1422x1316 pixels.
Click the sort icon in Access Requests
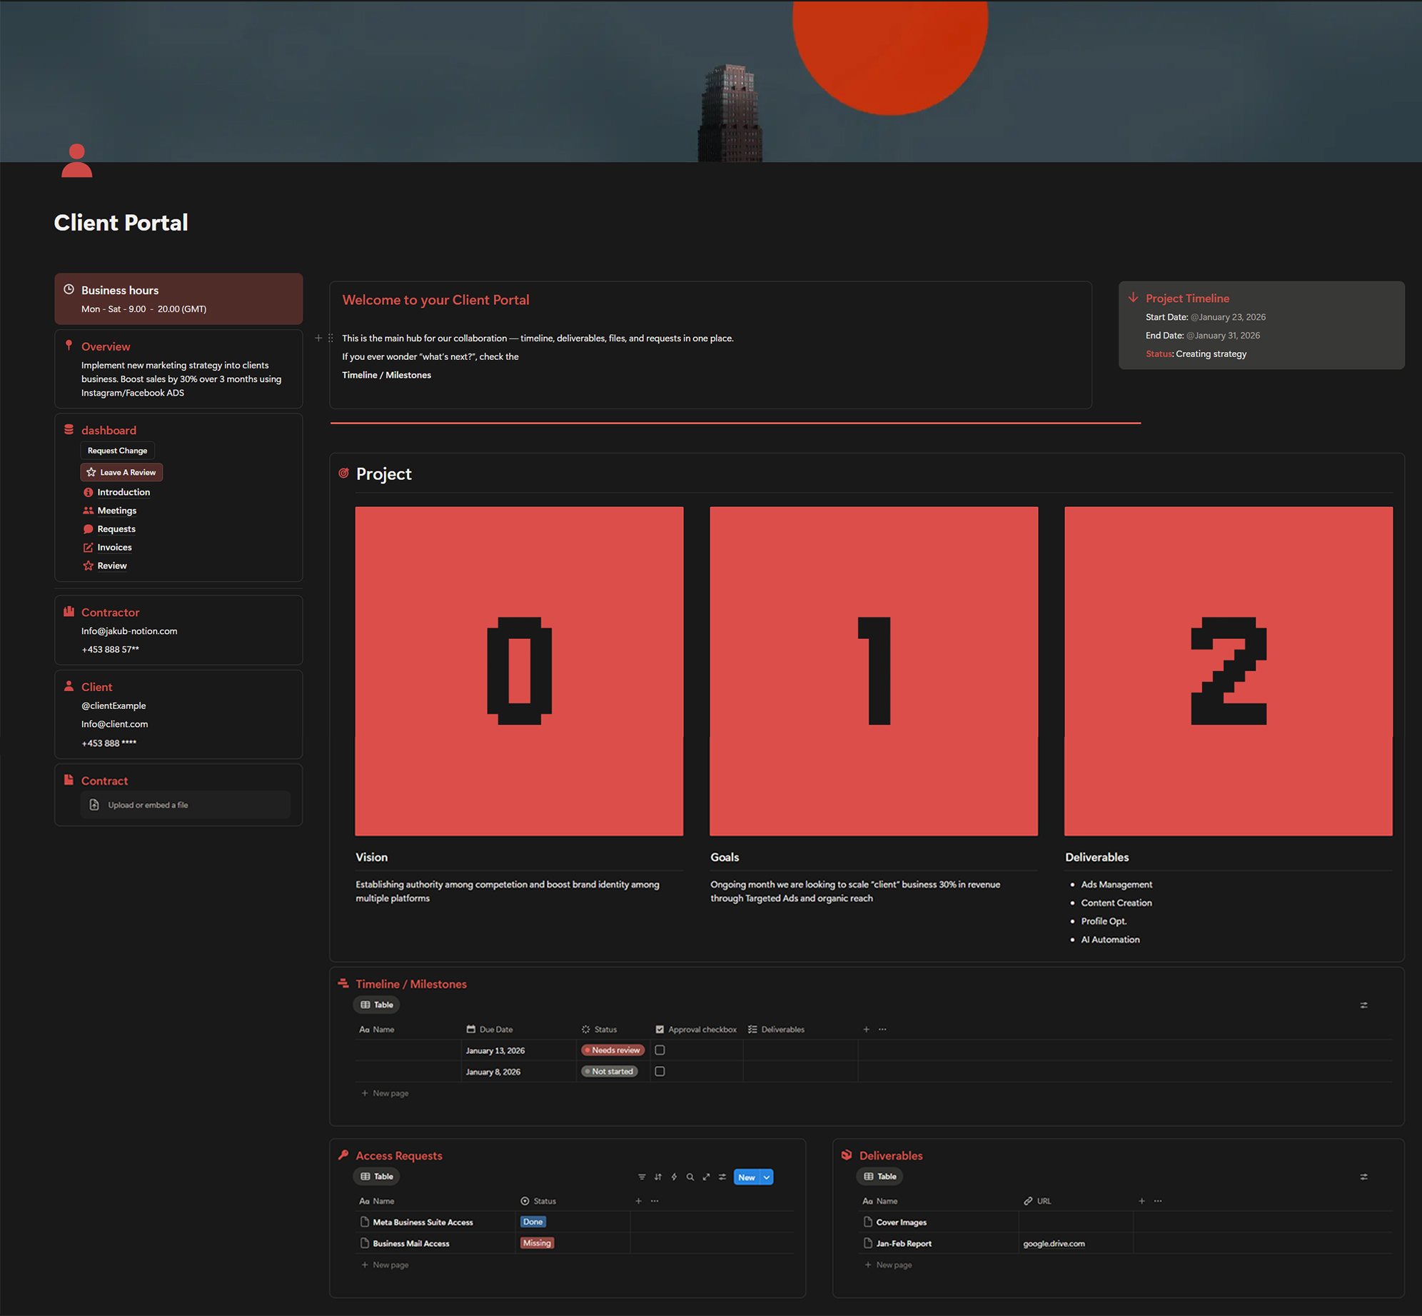(x=657, y=1177)
